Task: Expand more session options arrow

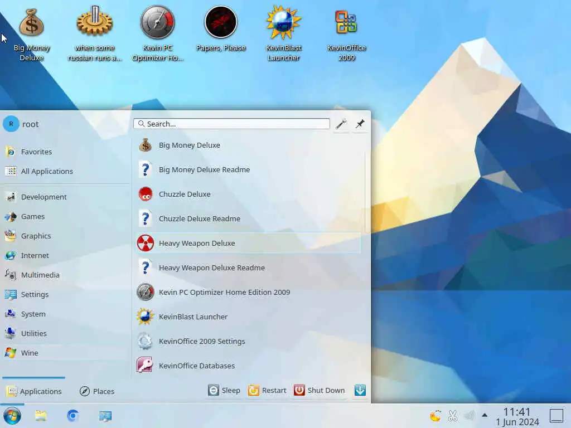Action: click(360, 390)
